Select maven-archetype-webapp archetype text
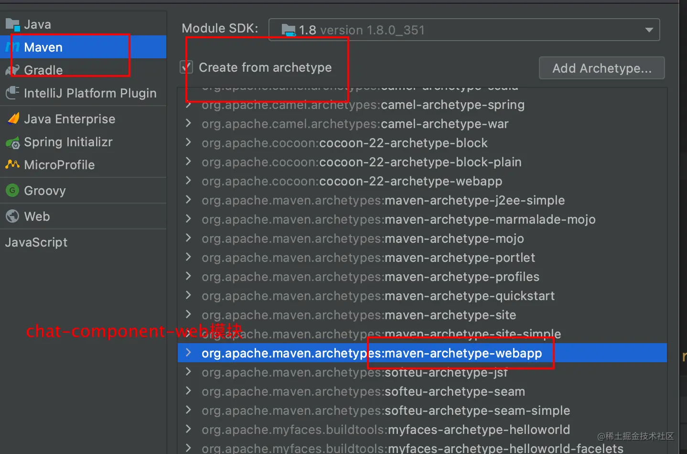This screenshot has width=687, height=454. click(x=372, y=353)
